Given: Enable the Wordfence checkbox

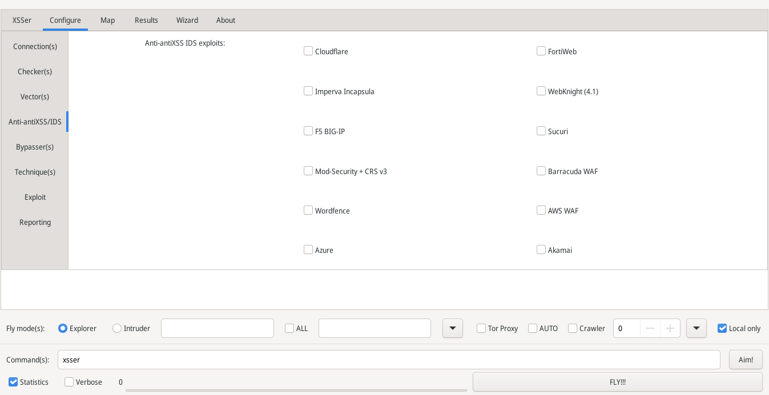Looking at the screenshot, I should pos(308,210).
